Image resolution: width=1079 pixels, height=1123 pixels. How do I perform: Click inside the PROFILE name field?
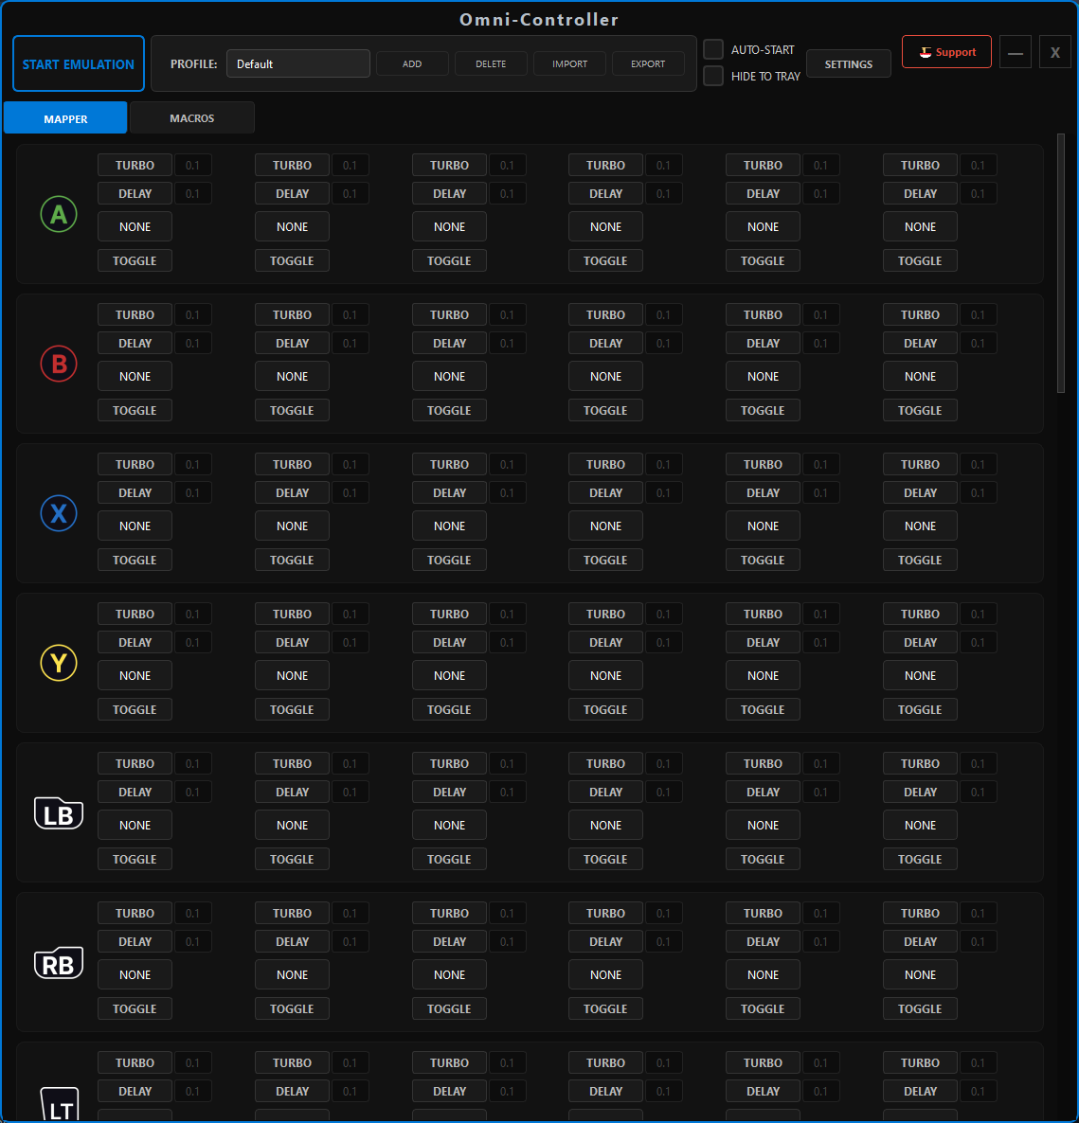point(297,63)
